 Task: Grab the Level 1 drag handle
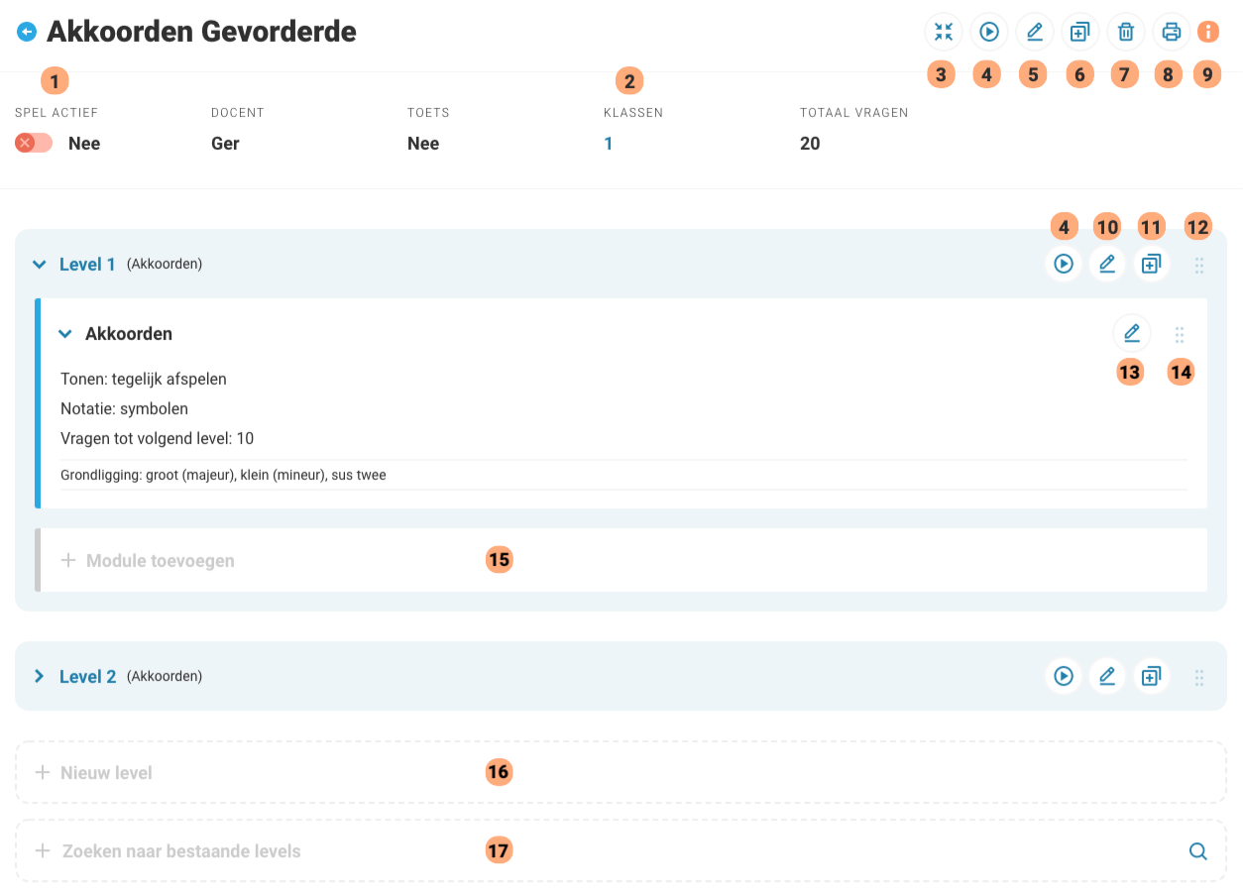1199,266
